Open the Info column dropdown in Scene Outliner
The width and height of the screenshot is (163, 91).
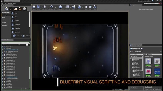(x=27, y=45)
